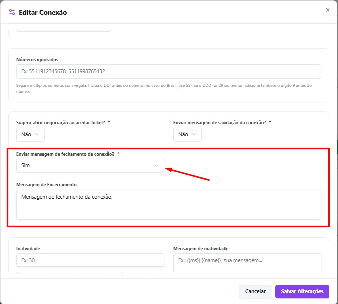Click the chevron in the fechamento Sim dropdown
Screen dimensions: 338x304
(x=156, y=166)
